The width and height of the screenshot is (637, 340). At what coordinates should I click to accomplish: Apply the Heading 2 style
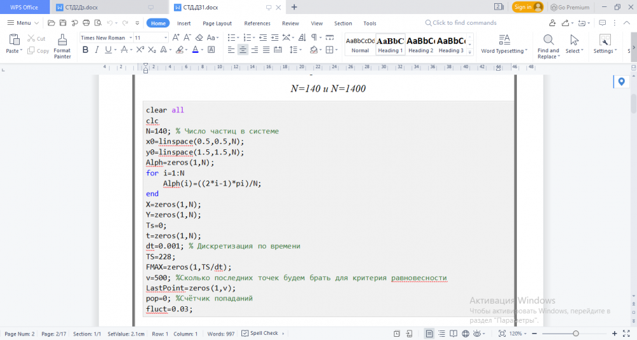coord(420,44)
